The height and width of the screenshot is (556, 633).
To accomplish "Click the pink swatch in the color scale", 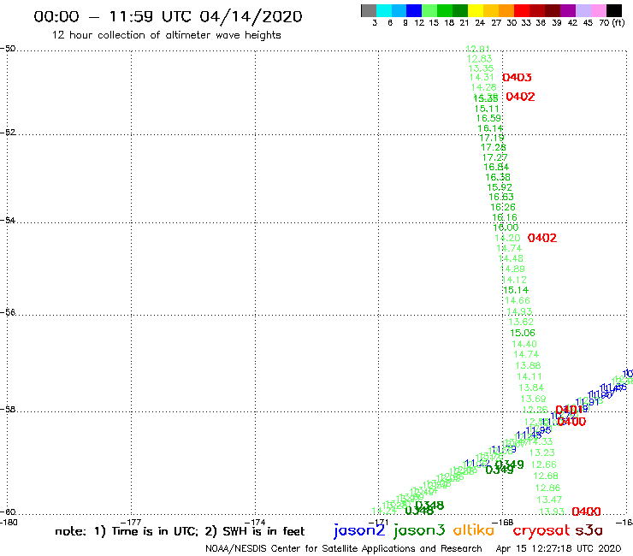I will click(598, 10).
